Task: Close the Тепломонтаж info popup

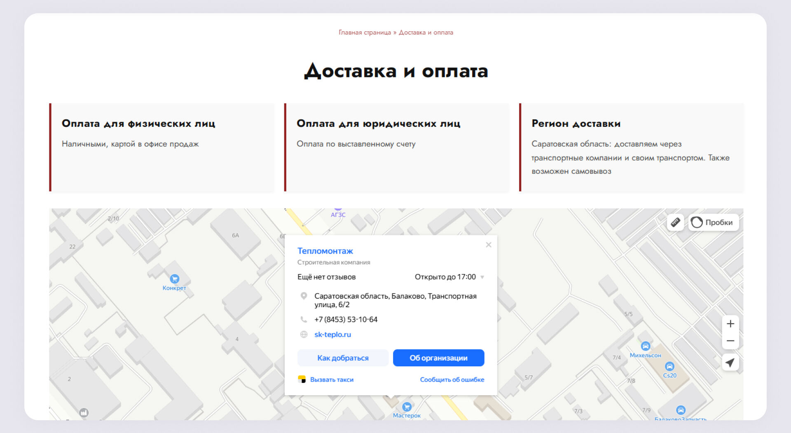Action: [489, 245]
